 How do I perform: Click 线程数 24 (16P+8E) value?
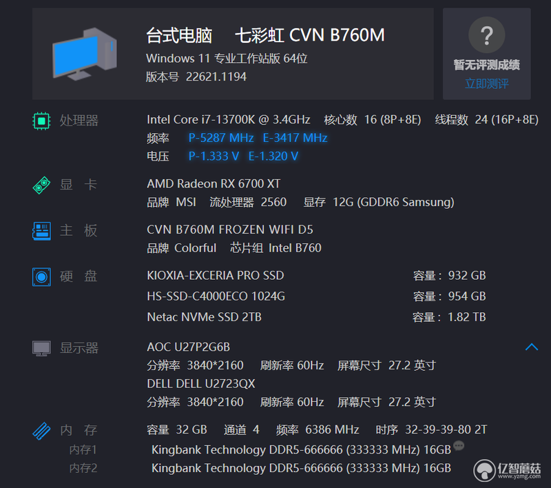(x=487, y=119)
